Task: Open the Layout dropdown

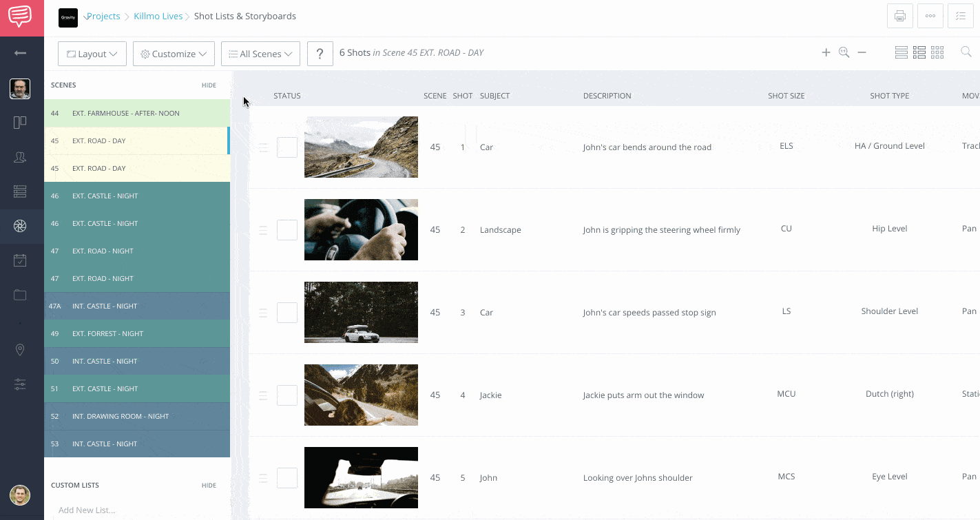Action: point(92,53)
